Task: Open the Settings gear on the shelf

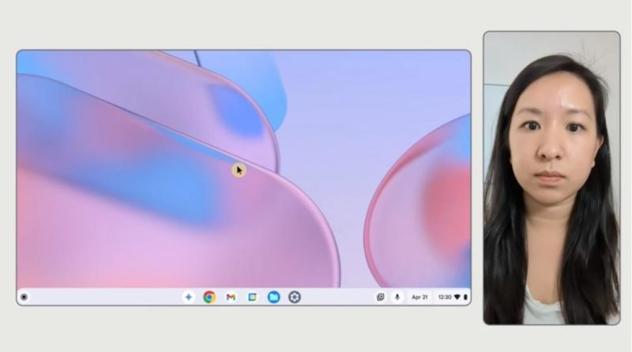Action: pyautogui.click(x=295, y=298)
